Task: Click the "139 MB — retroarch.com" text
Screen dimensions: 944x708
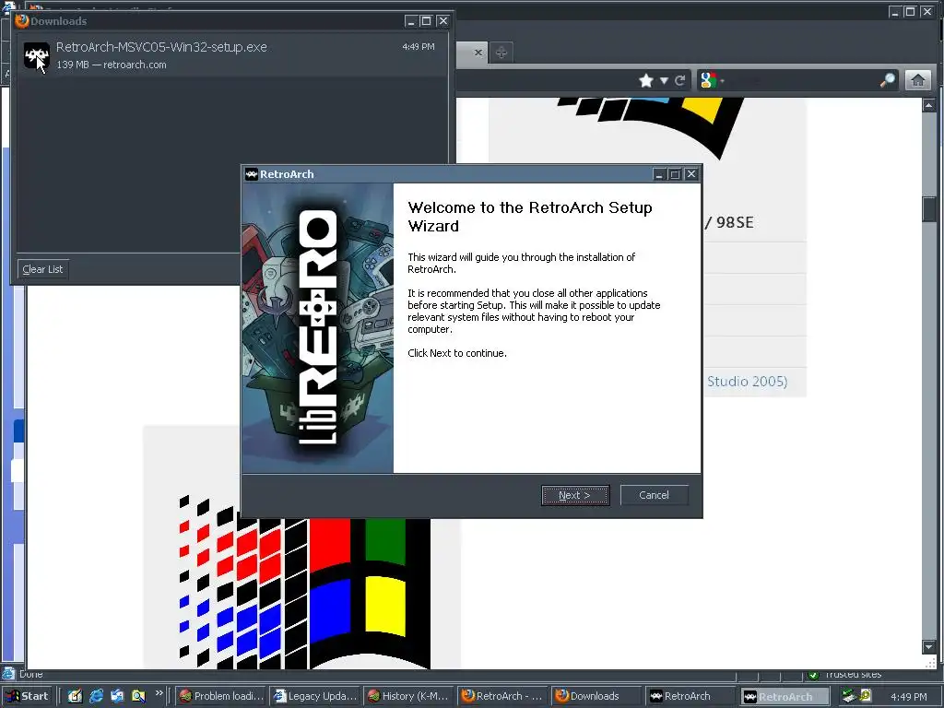Action: (112, 65)
